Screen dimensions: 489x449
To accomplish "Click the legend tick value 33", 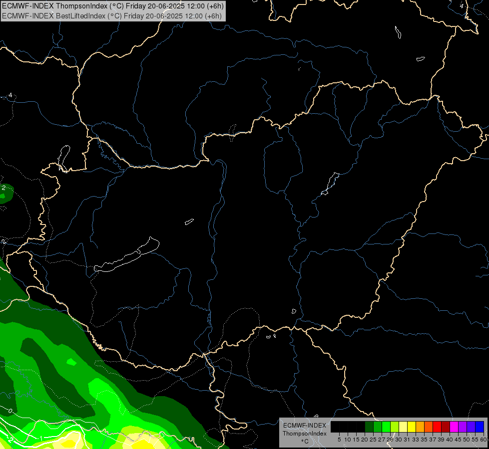I will point(416,440).
